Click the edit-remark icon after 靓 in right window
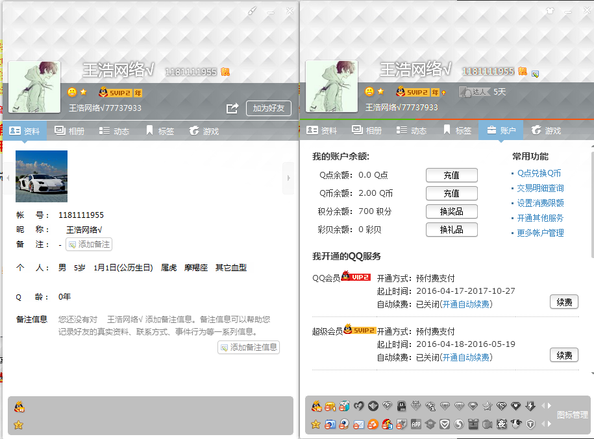 coord(536,74)
